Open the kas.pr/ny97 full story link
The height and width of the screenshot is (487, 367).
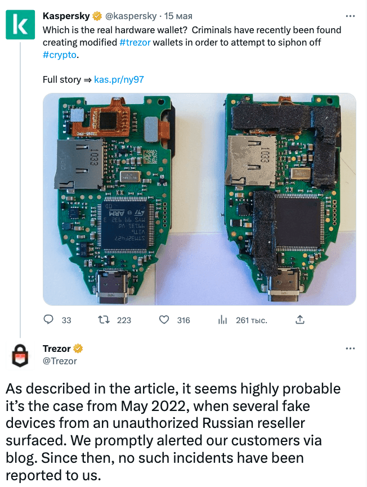point(119,79)
